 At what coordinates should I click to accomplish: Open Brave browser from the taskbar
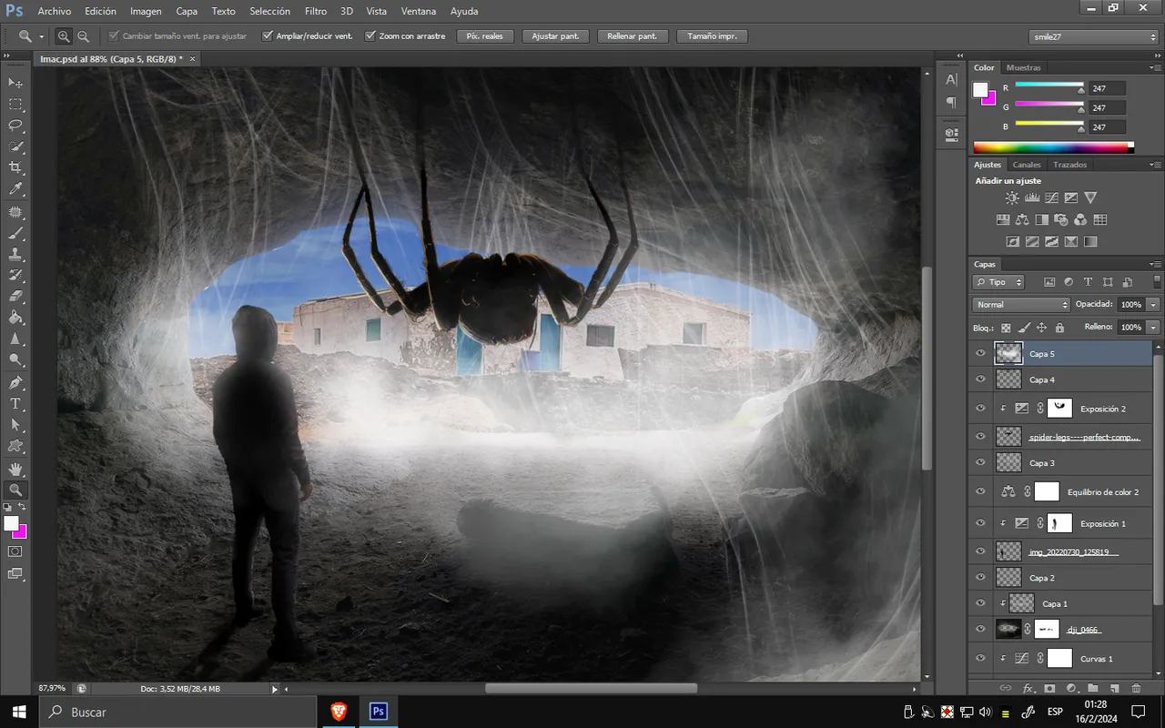pyautogui.click(x=338, y=712)
